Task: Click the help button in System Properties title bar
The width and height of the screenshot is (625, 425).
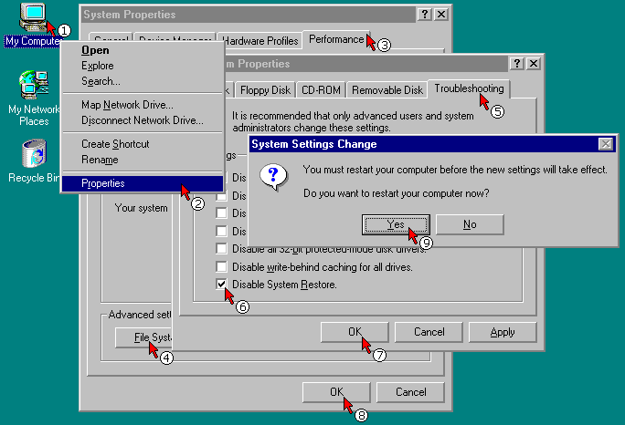Action: coord(425,15)
